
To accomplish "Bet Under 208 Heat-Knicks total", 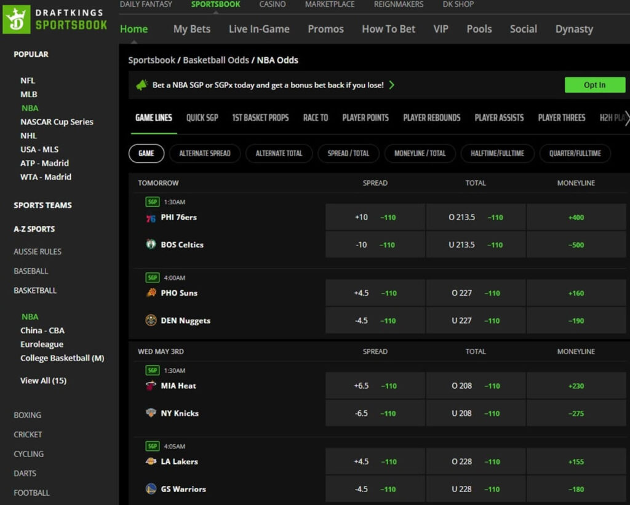I will point(476,413).
